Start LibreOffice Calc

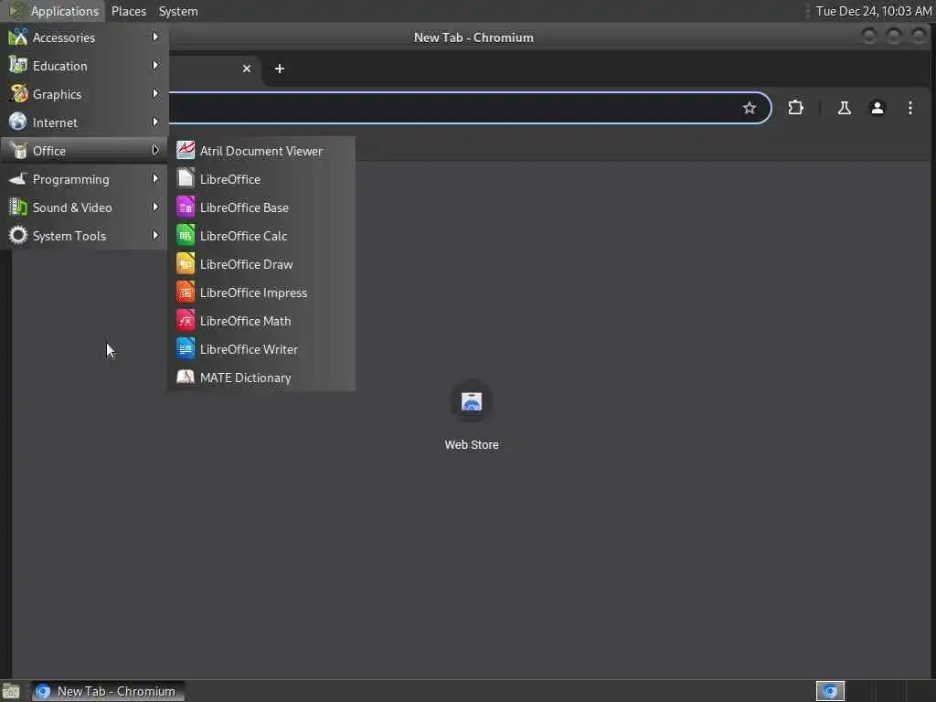pyautogui.click(x=261, y=236)
